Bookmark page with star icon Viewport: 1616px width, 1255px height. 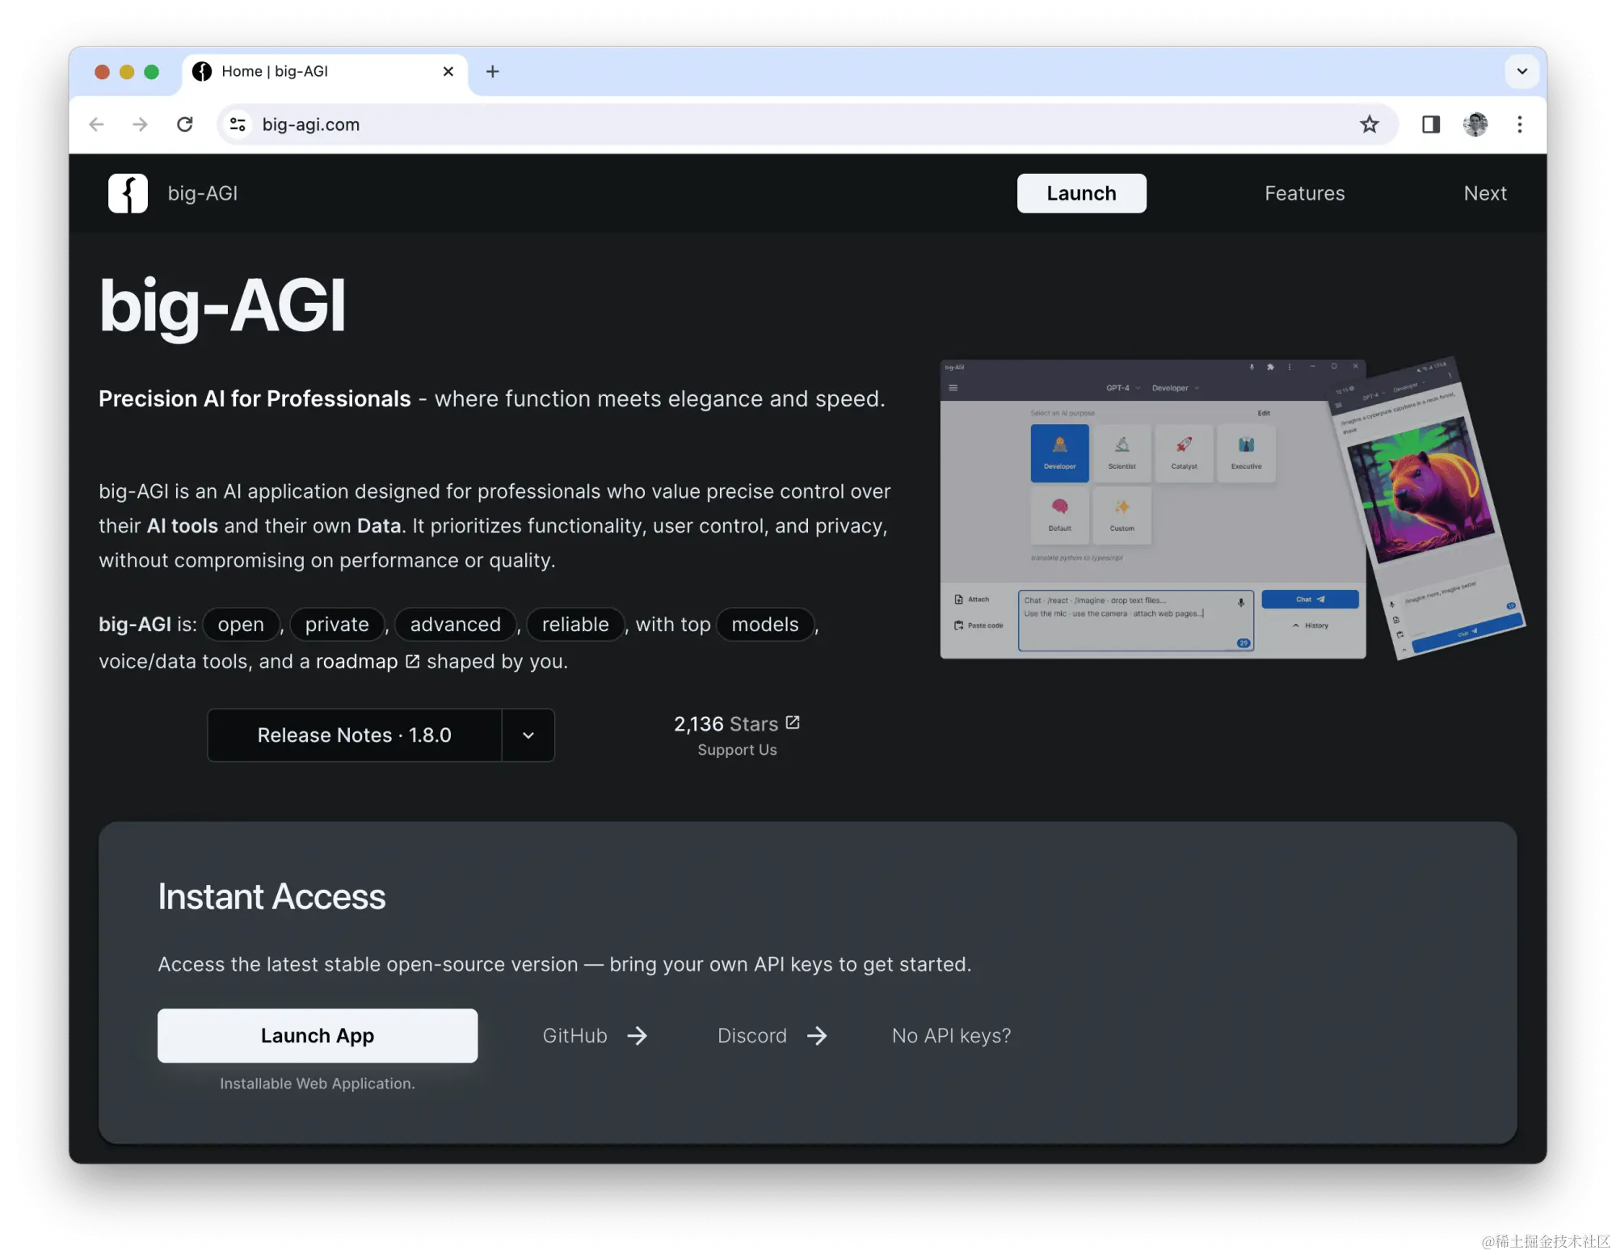pyautogui.click(x=1369, y=124)
